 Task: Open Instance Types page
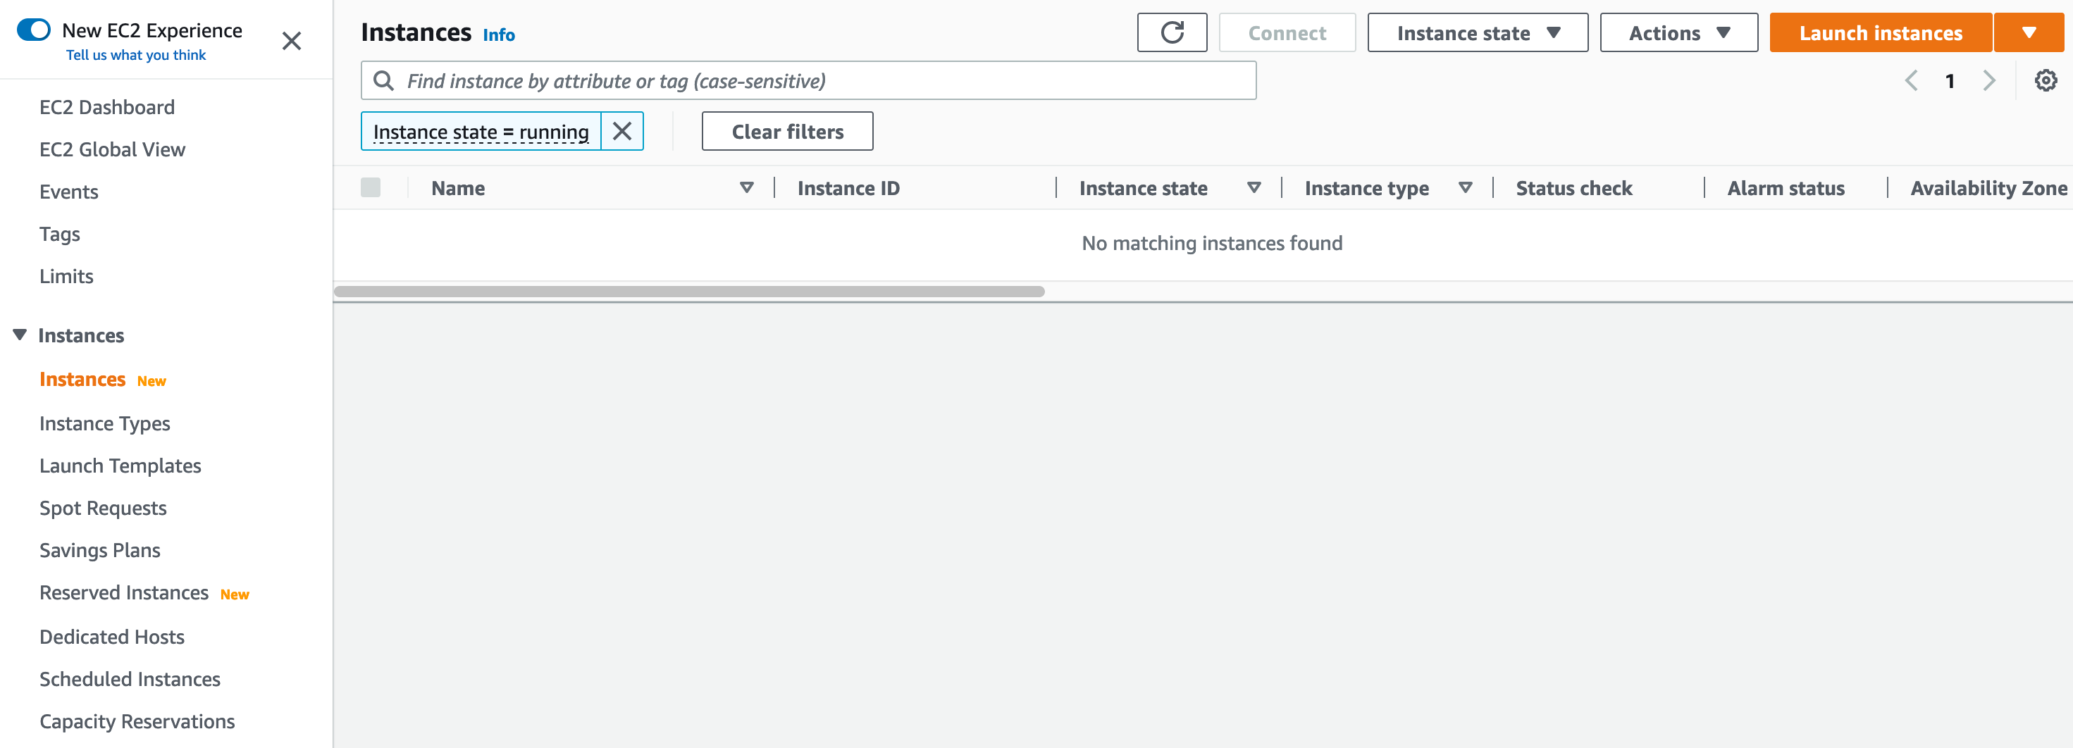[104, 423]
